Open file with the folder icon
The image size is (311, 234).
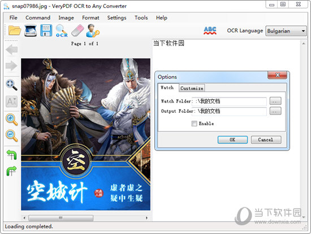[x=15, y=31]
